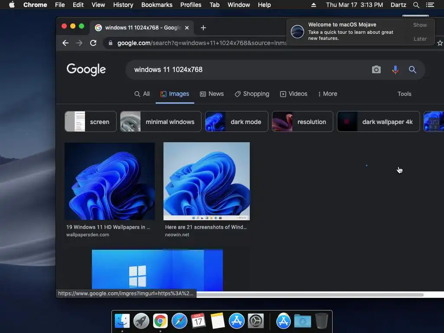This screenshot has width=444, height=333.
Task: Apply the minimal windows filter chip
Action: click(160, 122)
